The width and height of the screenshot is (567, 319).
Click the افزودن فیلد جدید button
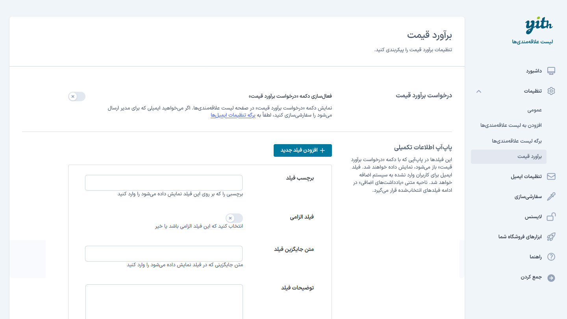(303, 150)
